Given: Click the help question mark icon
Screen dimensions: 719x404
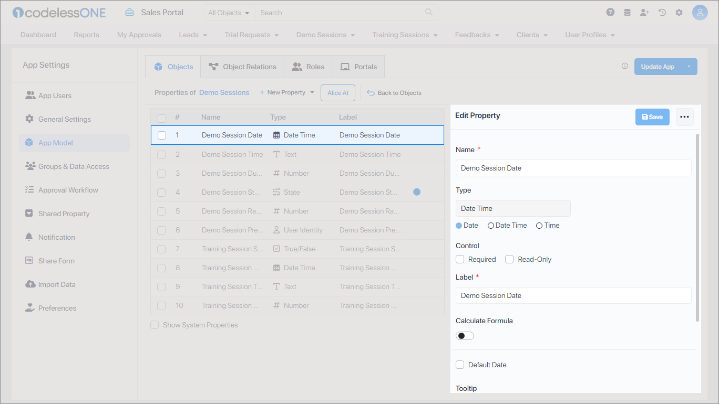Looking at the screenshot, I should pyautogui.click(x=610, y=13).
